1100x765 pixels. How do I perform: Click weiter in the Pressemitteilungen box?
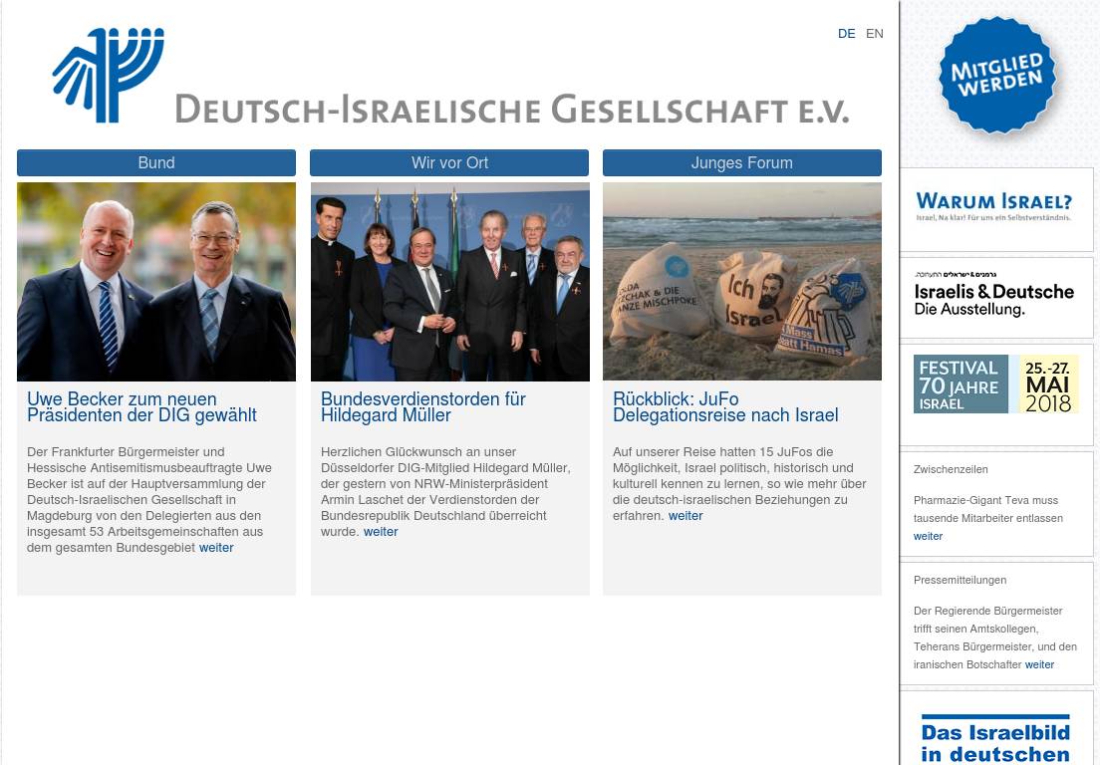tap(1039, 664)
